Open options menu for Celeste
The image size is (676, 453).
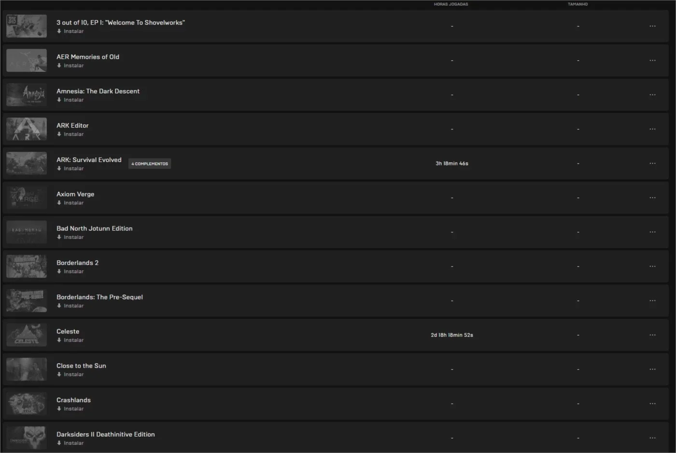[x=652, y=335]
